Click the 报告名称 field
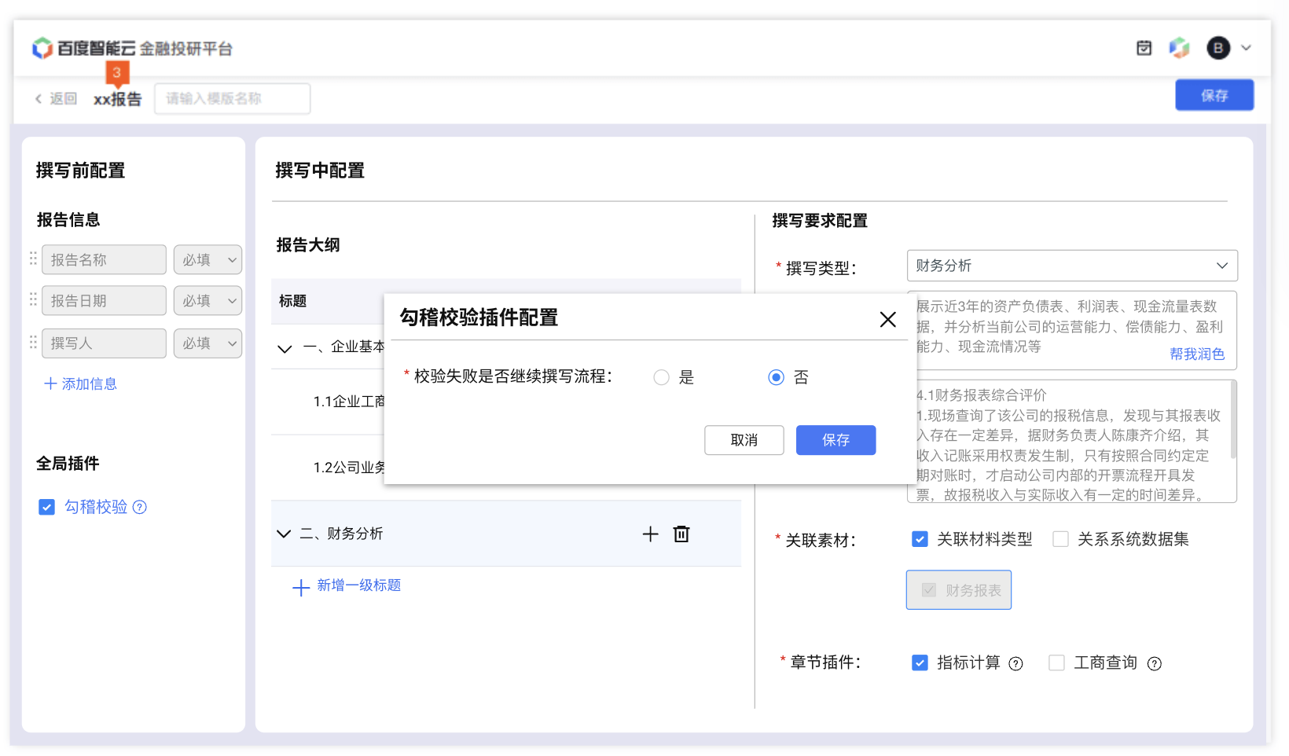Image resolution: width=1289 pixels, height=756 pixels. [104, 259]
